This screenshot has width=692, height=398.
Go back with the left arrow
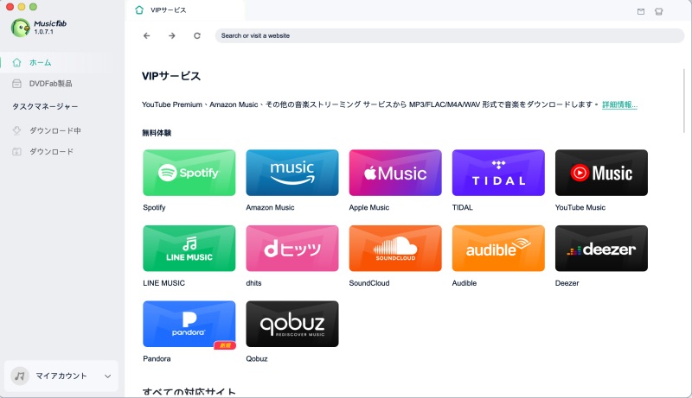tap(146, 35)
